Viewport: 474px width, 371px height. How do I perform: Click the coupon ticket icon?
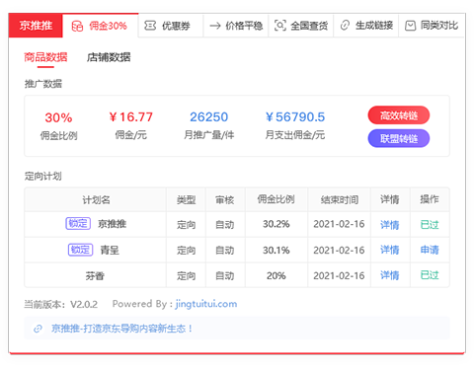coord(150,26)
